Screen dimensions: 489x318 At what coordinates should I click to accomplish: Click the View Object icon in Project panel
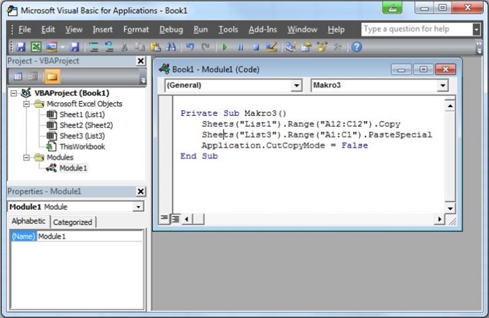tap(33, 76)
